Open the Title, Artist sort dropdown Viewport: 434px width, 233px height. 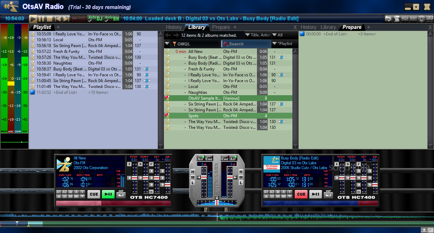point(258,35)
